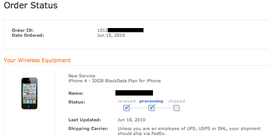Click the dotted line between processing and shipped
Screen dimensions: 268x138
click(x=164, y=108)
